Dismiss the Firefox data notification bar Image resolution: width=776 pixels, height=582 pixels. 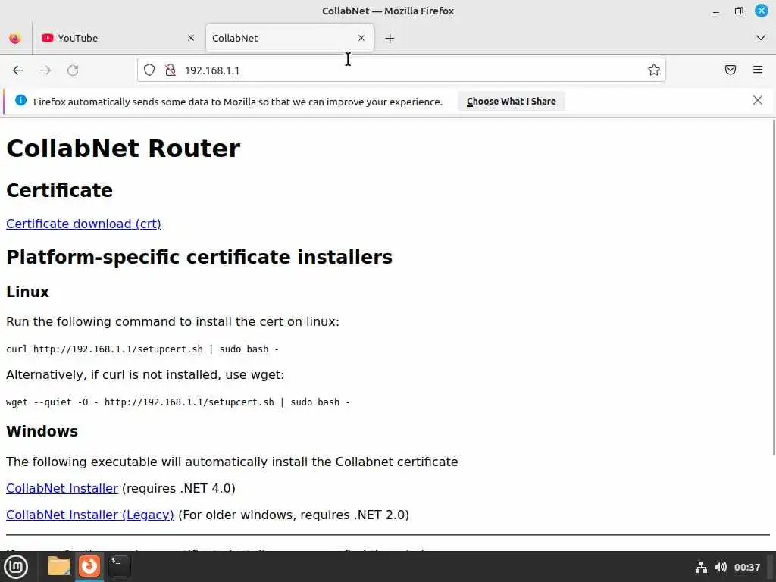point(758,101)
